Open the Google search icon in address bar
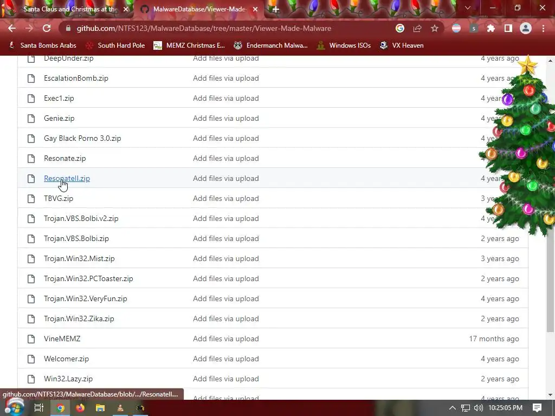This screenshot has width=555, height=416. coord(399,28)
